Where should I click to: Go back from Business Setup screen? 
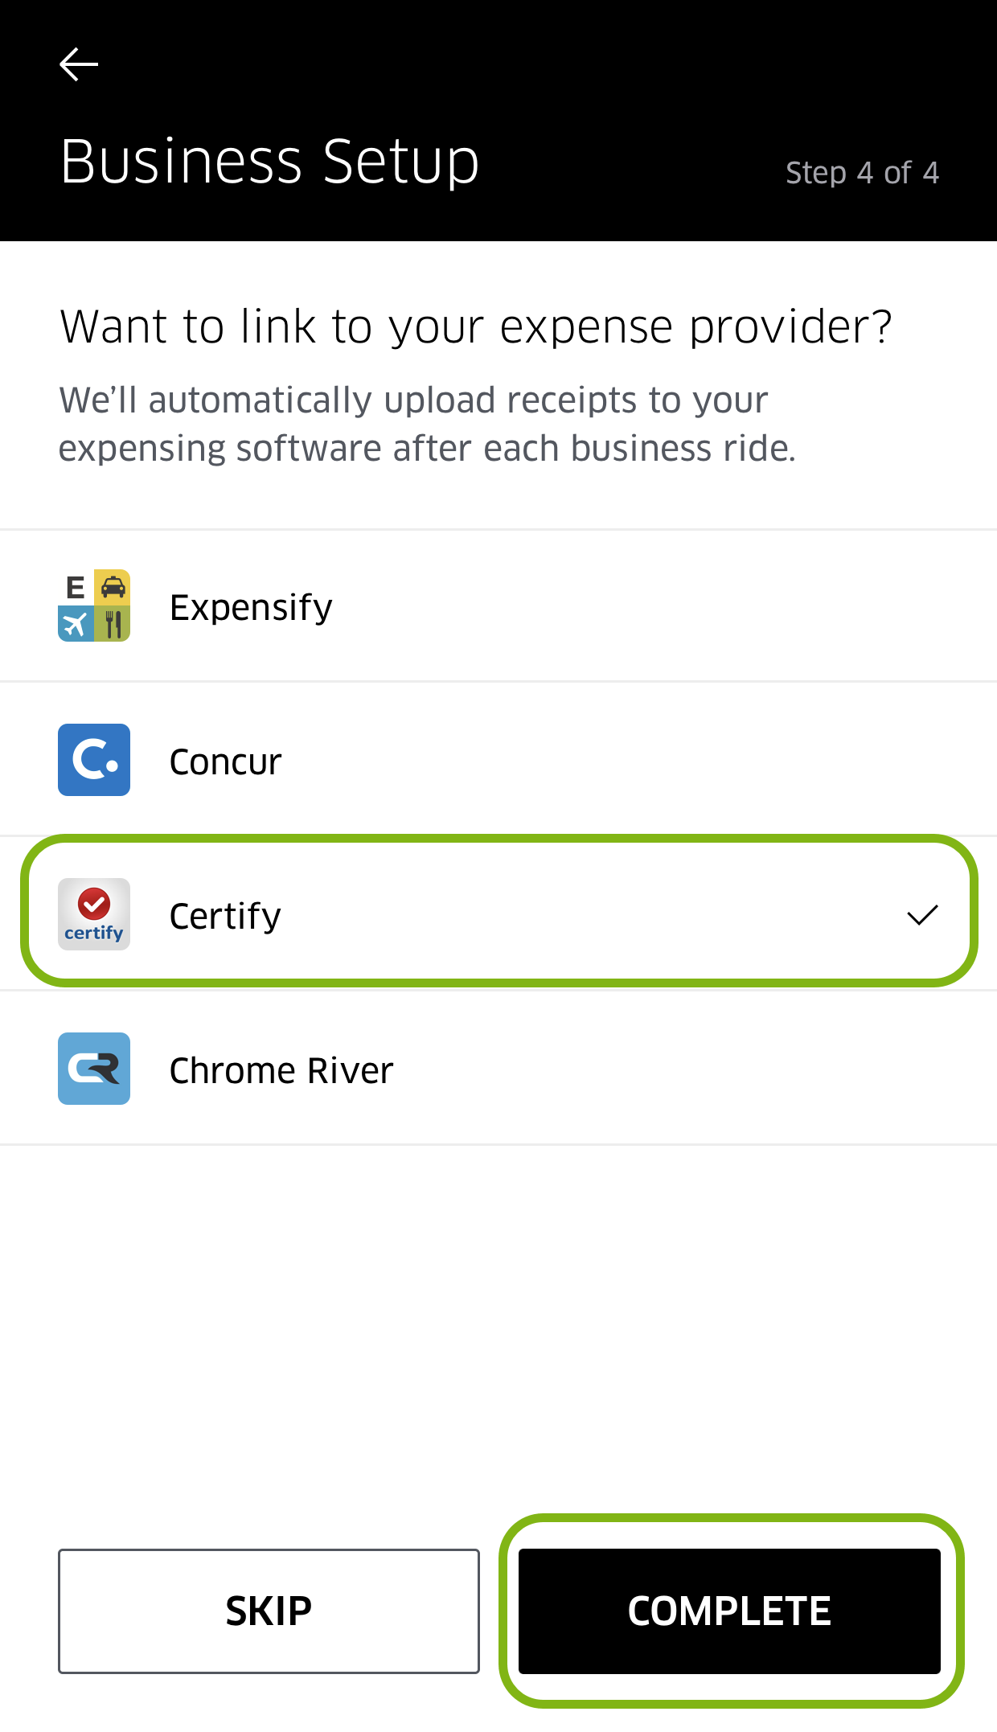79,64
